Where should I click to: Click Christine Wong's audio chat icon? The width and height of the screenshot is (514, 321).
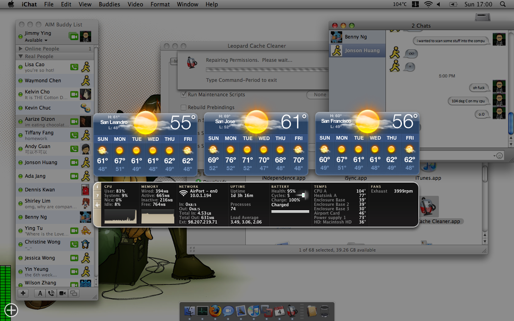click(74, 244)
